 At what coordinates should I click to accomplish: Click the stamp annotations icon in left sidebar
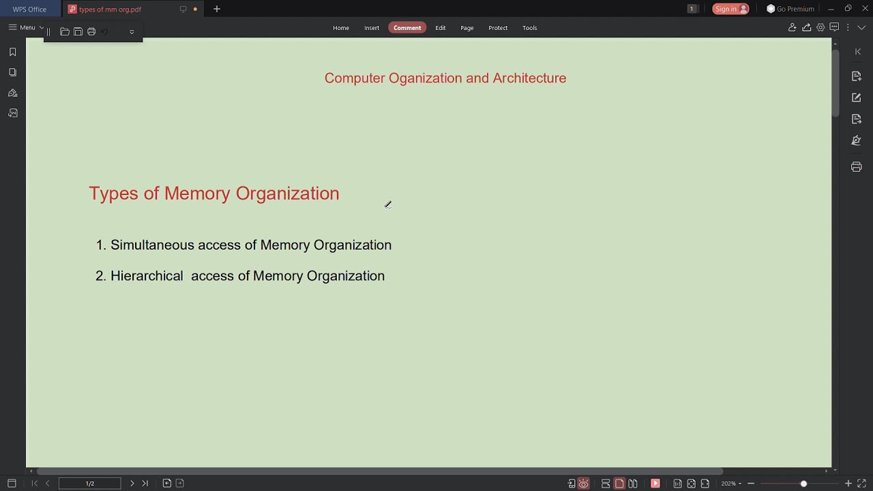point(12,93)
